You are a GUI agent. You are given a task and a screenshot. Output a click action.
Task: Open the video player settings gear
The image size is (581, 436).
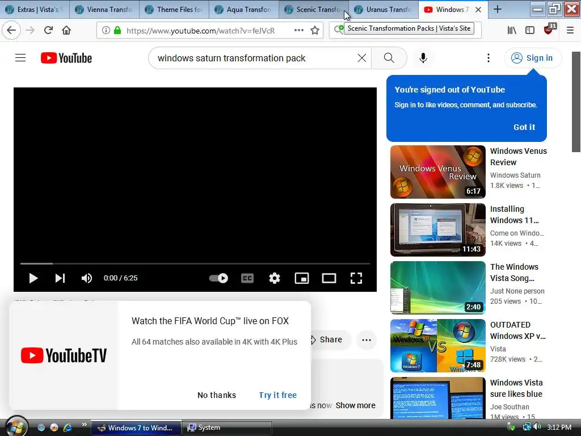pos(274,278)
